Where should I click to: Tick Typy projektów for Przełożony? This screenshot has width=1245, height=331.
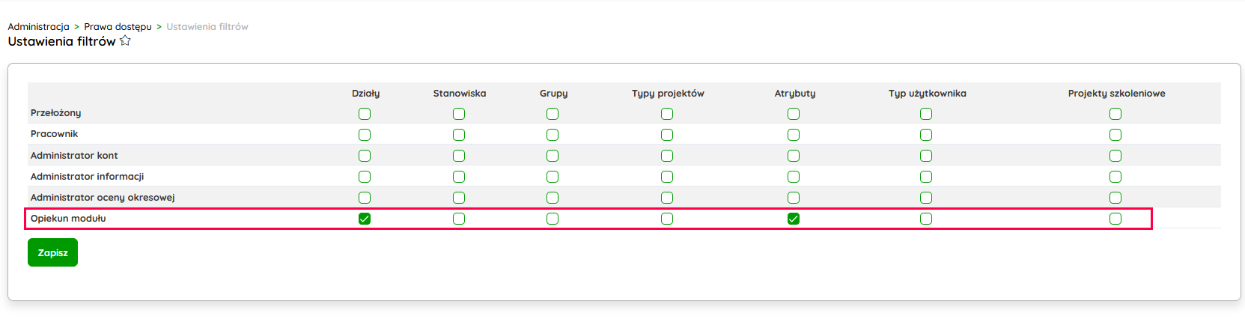(x=667, y=114)
